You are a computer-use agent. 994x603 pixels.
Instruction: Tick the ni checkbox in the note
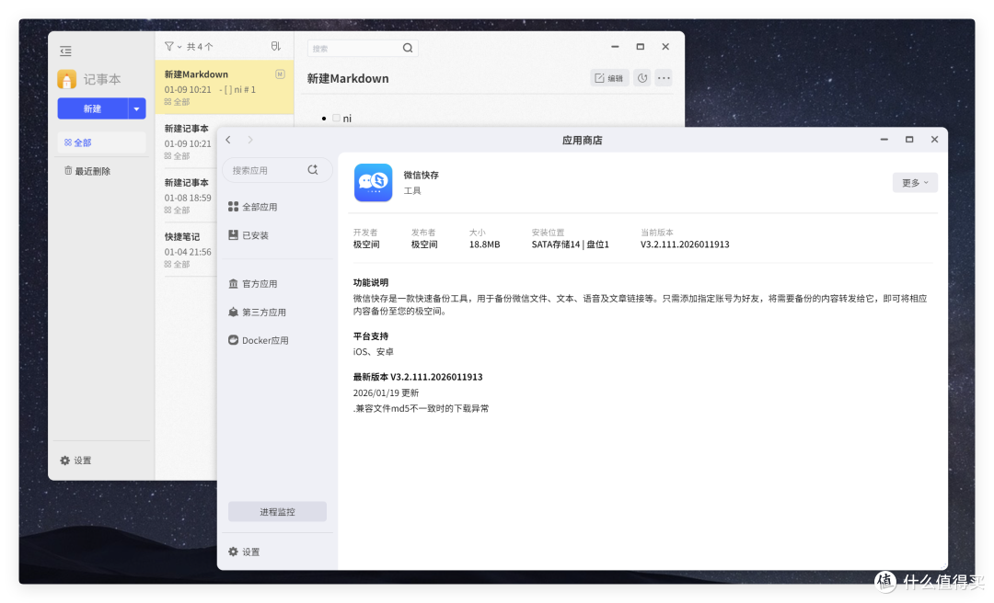click(337, 118)
